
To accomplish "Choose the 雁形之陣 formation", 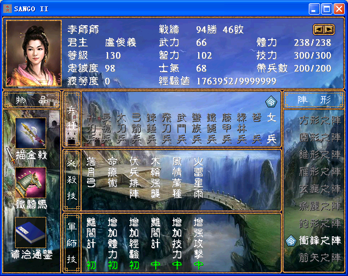I will (x=320, y=172).
